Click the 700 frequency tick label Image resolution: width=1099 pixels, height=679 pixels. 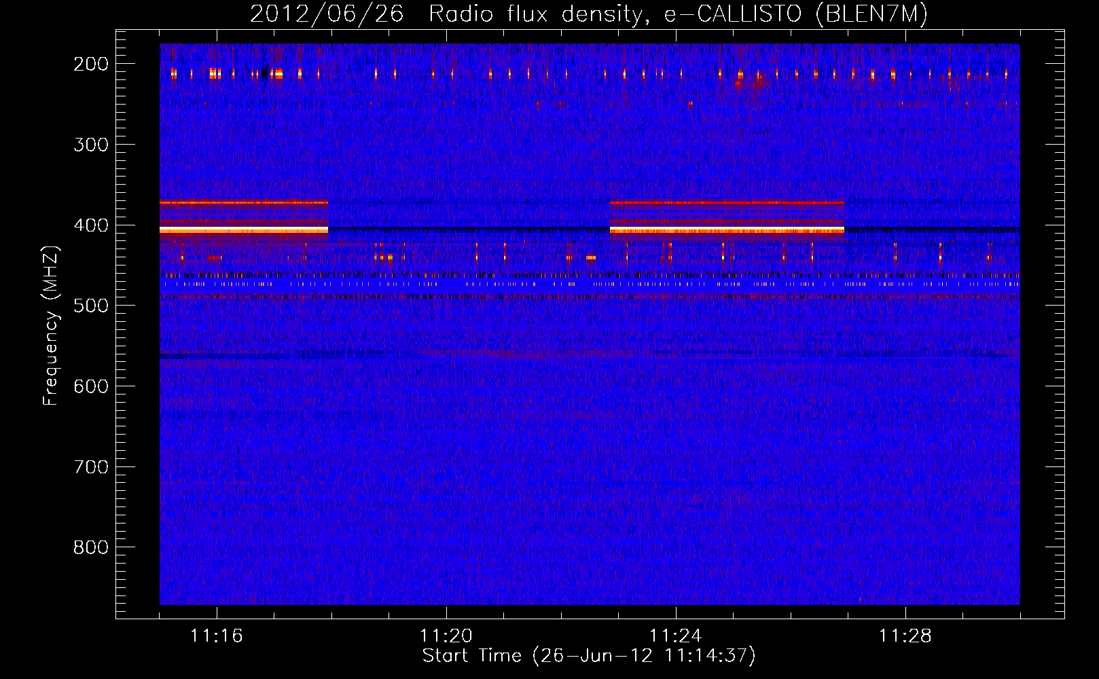point(91,467)
